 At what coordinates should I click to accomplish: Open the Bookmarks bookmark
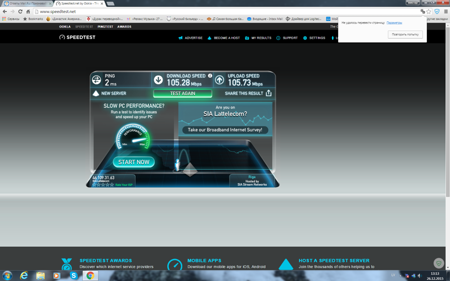tap(33, 19)
